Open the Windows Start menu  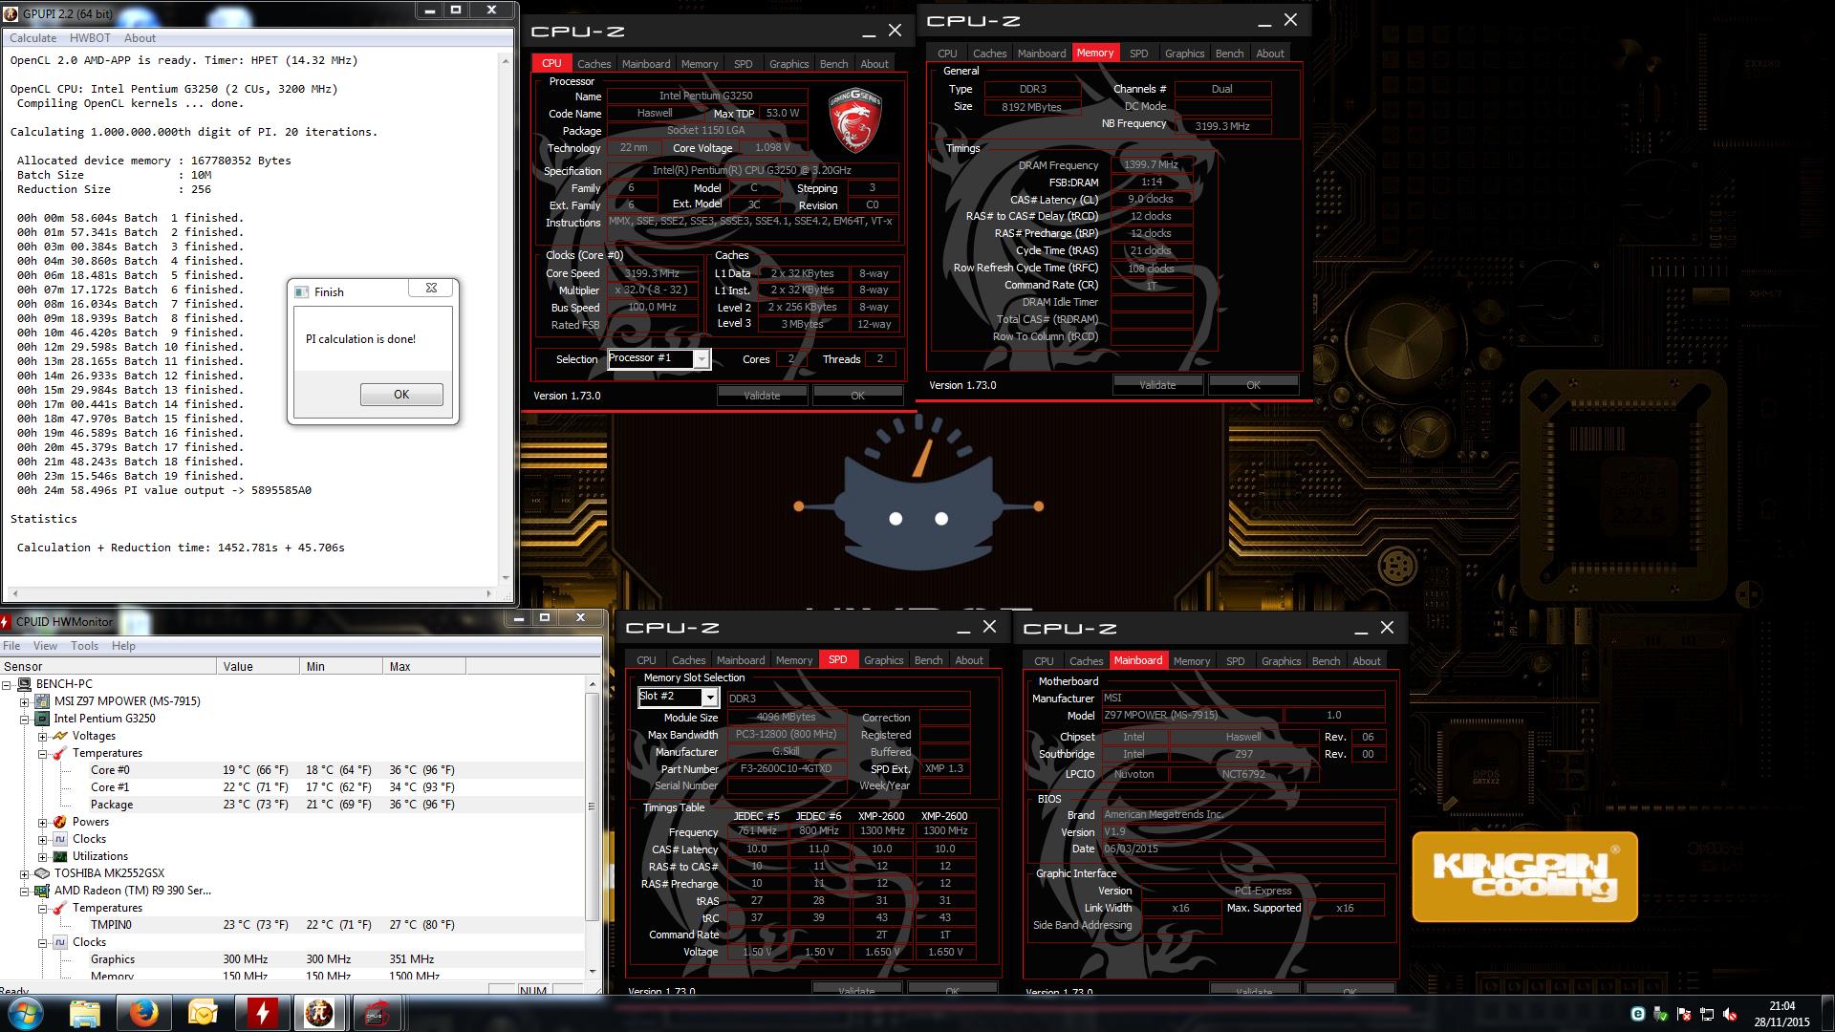tap(24, 1013)
